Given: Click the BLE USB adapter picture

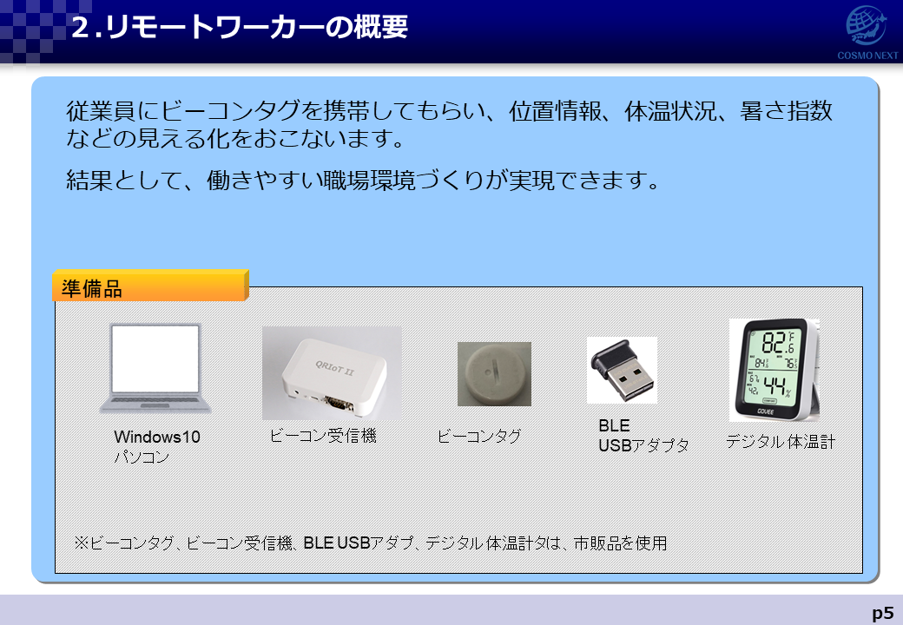Looking at the screenshot, I should (622, 370).
